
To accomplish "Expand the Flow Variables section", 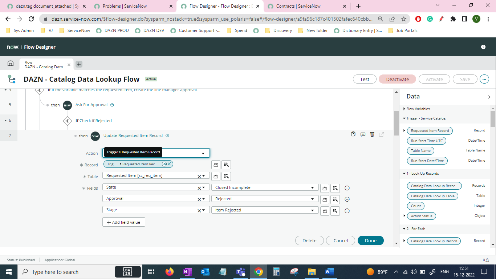I will [x=404, y=109].
